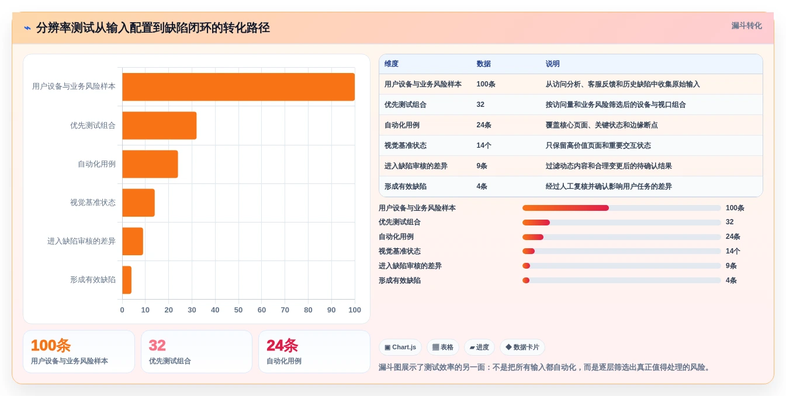Click progress bar for 优先测试组合
This screenshot has width=786, height=396.
622,223
